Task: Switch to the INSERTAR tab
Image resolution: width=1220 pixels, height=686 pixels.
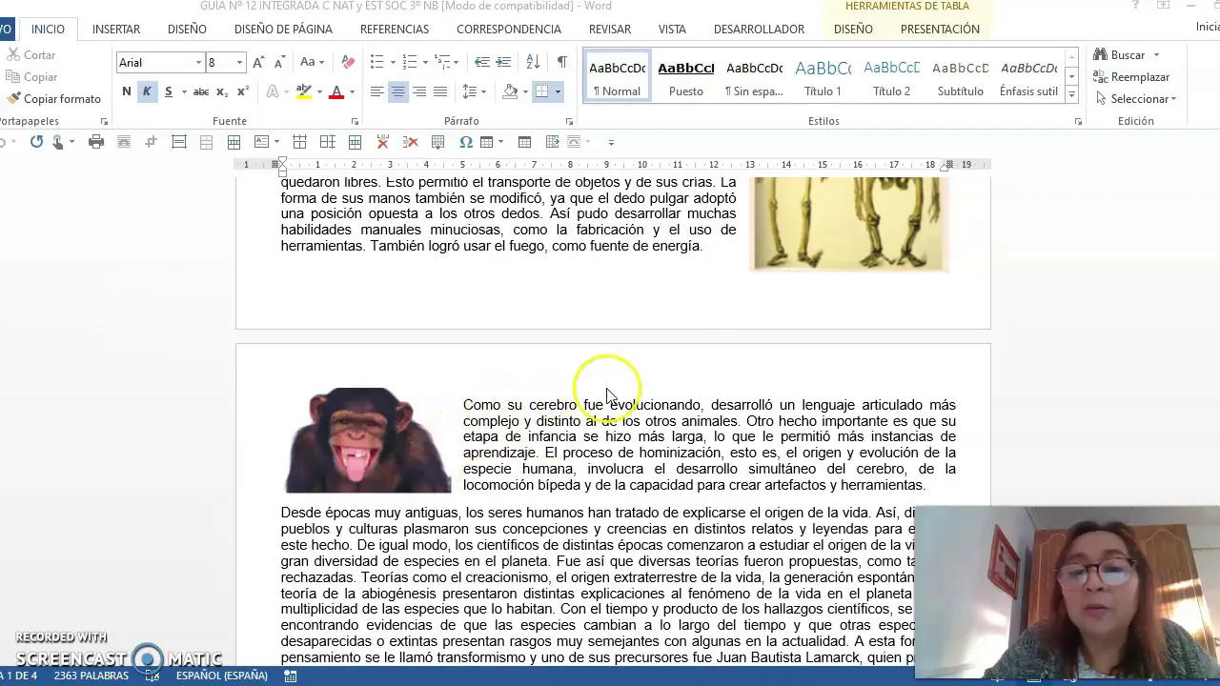Action: click(116, 30)
